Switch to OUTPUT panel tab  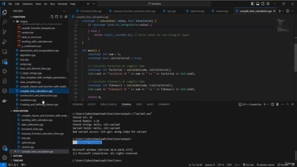point(91,104)
